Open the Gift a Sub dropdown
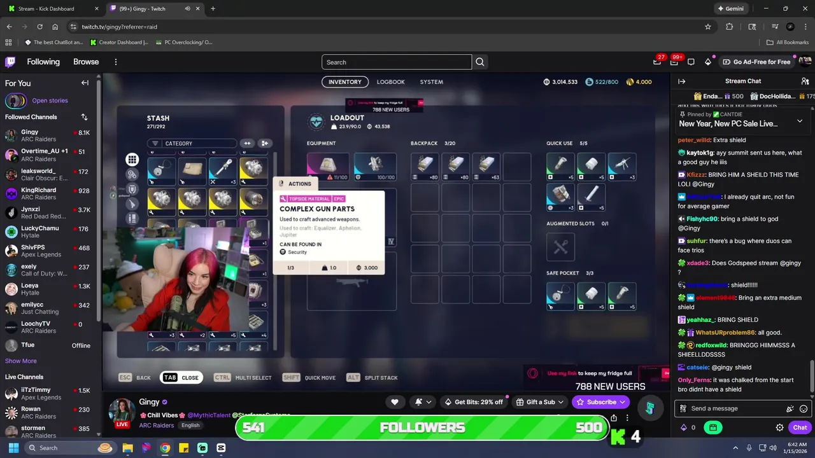The image size is (815, 458). coord(541,402)
